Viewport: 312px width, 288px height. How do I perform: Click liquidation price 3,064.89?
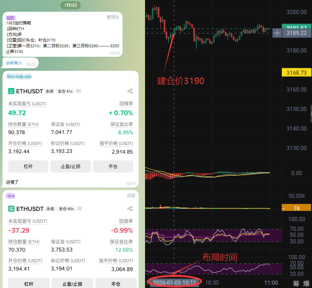(122, 269)
